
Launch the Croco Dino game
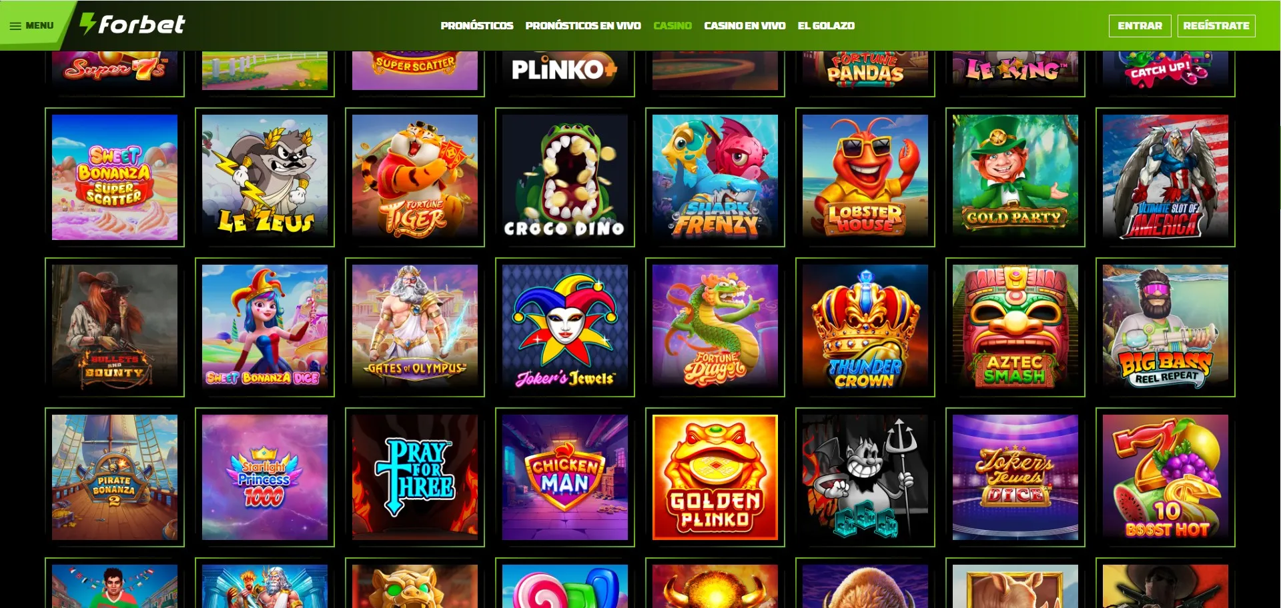[x=565, y=177]
